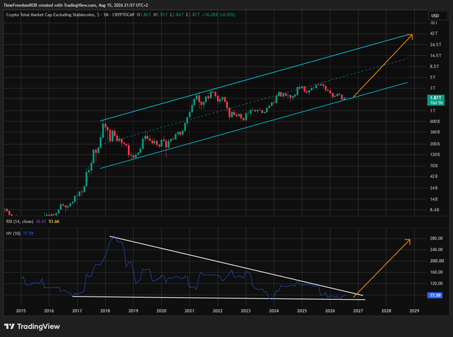The image size is (453, 337).
Task: Click the 2022 year on time axis
Action: pyautogui.click(x=218, y=311)
